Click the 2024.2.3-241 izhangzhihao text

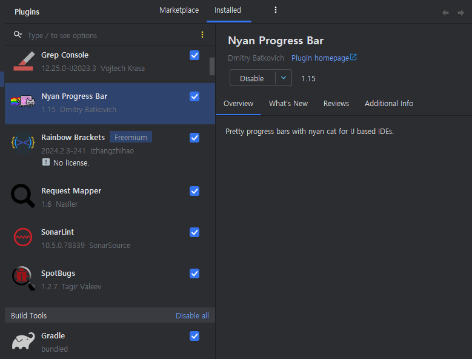pos(88,150)
